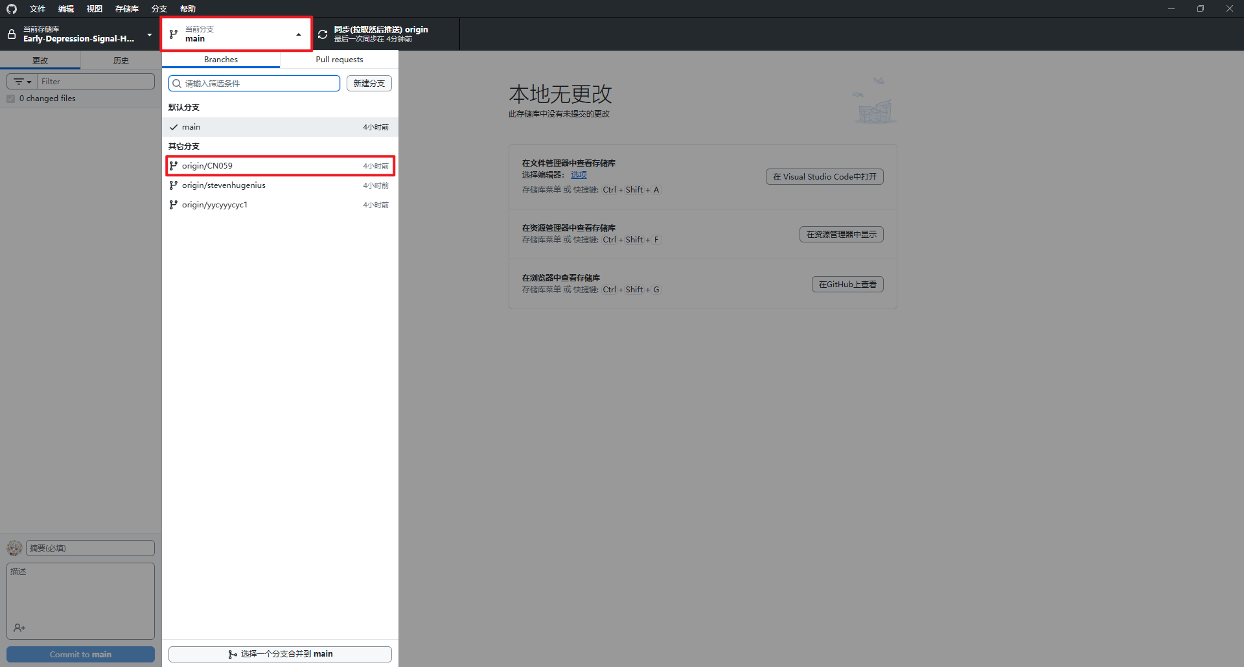Image resolution: width=1244 pixels, height=667 pixels.
Task: Switch to the 历史 tab
Action: pos(121,60)
